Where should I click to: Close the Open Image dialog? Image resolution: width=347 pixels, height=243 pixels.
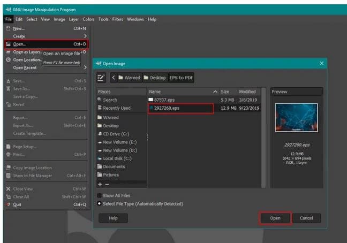pyautogui.click(x=321, y=63)
